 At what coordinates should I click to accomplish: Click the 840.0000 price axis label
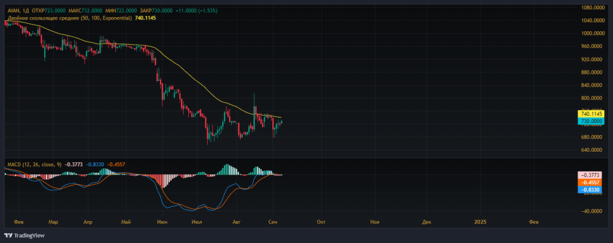click(592, 85)
